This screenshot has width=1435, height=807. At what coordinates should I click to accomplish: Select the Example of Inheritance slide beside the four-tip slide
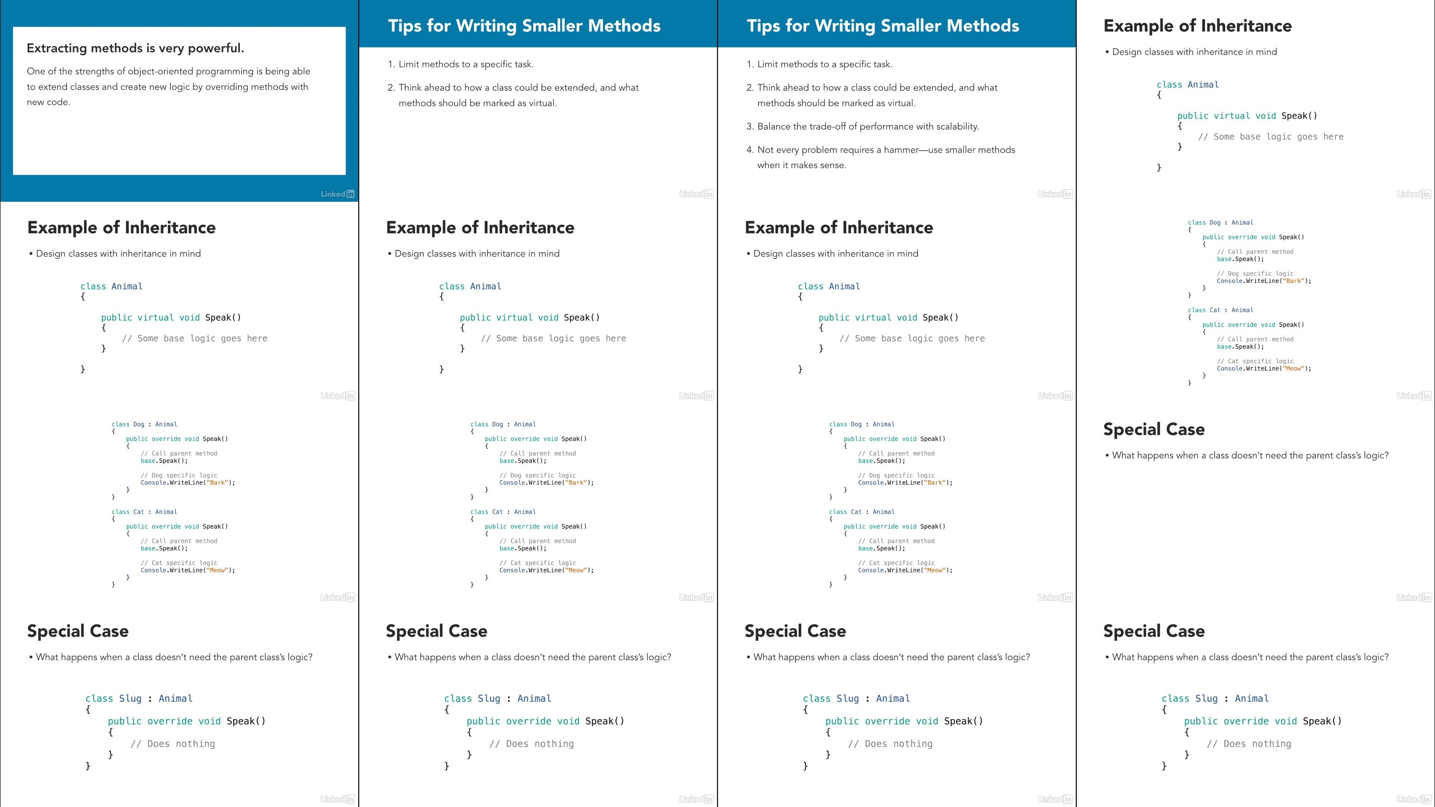[1256, 101]
